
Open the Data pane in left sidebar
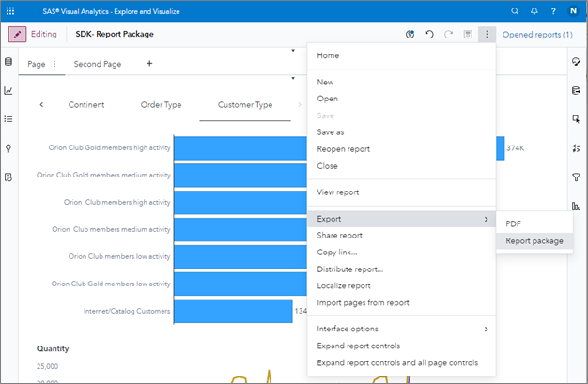pyautogui.click(x=8, y=62)
